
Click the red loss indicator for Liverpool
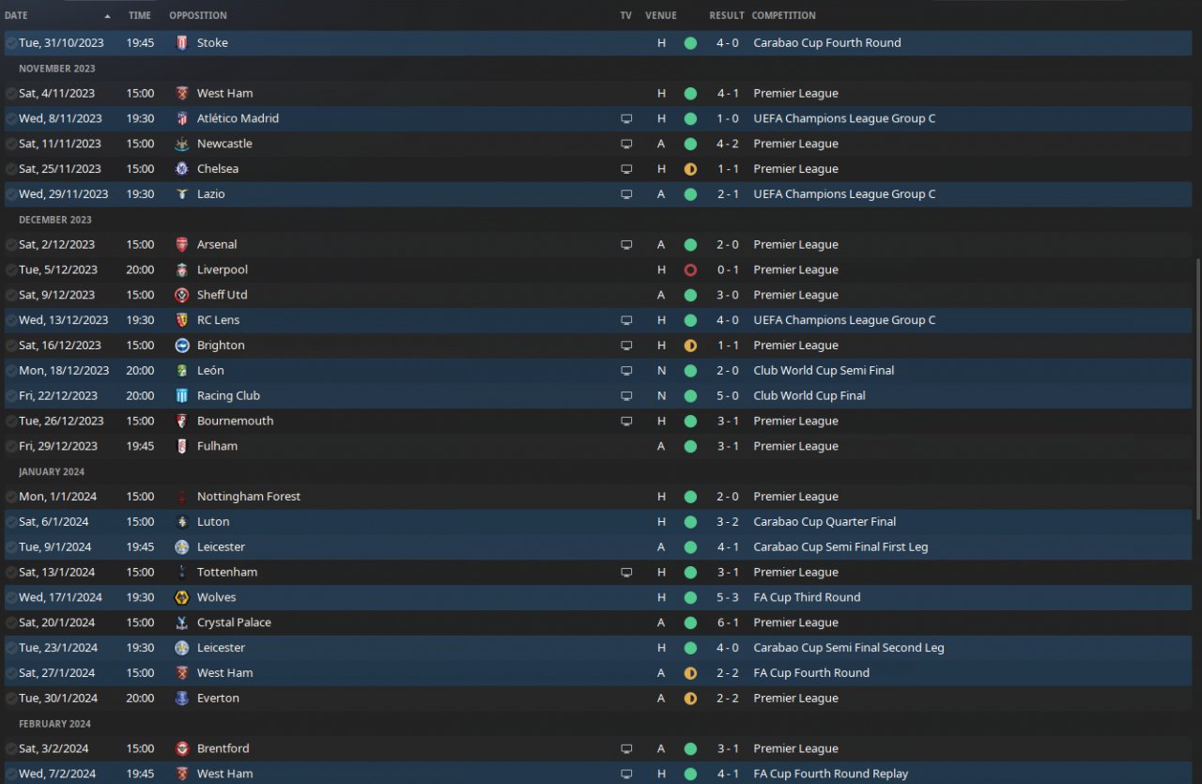[x=690, y=269]
